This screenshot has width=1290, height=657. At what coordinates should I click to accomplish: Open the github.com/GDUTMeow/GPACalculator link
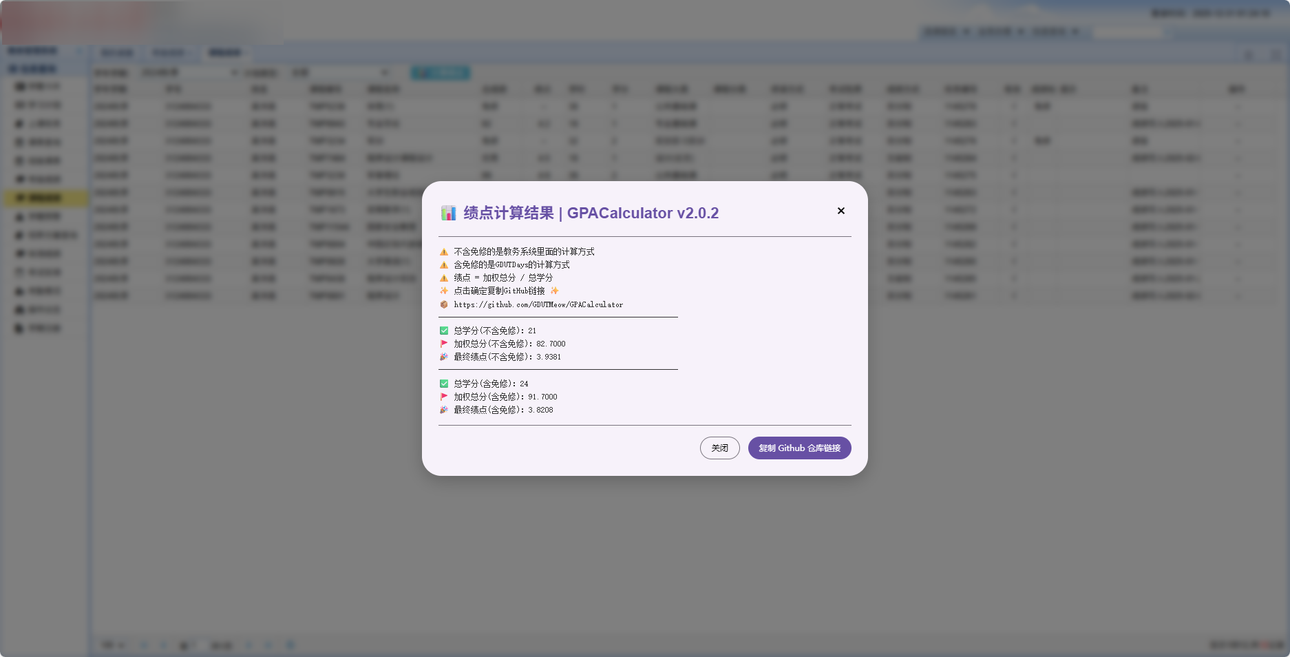point(539,304)
